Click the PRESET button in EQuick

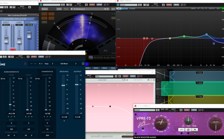[x=193, y=8]
